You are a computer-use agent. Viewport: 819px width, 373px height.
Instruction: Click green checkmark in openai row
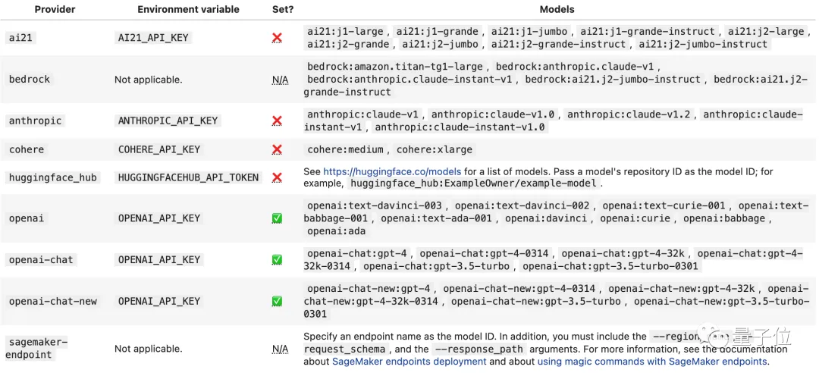coord(277,218)
